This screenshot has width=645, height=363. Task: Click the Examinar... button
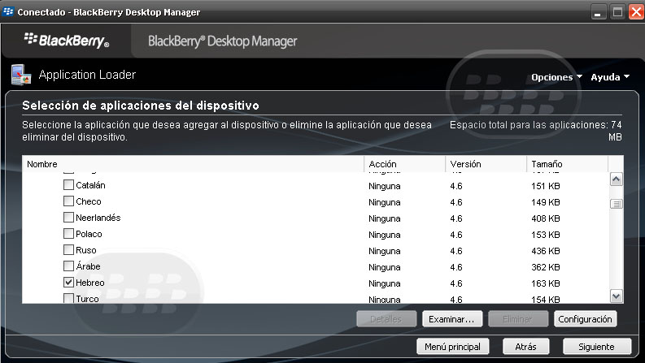(x=453, y=319)
